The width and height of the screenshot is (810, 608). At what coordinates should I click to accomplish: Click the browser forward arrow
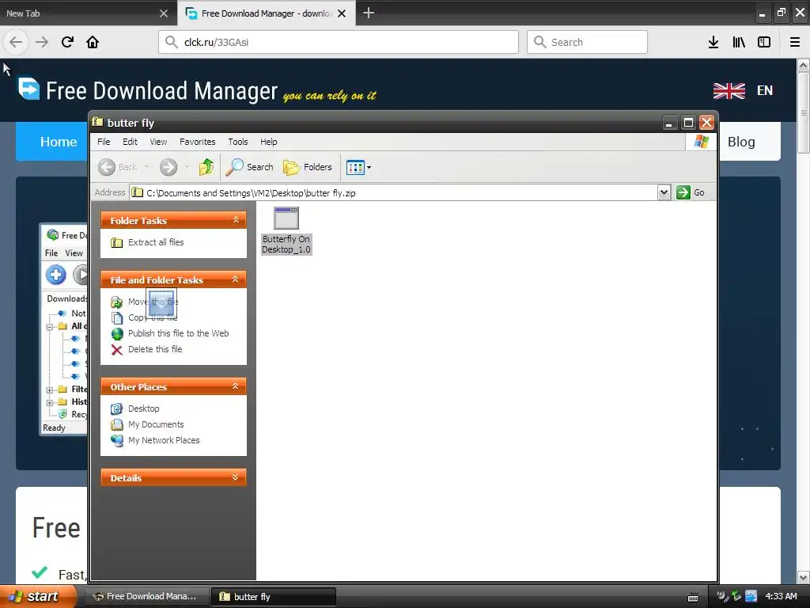pyautogui.click(x=42, y=42)
